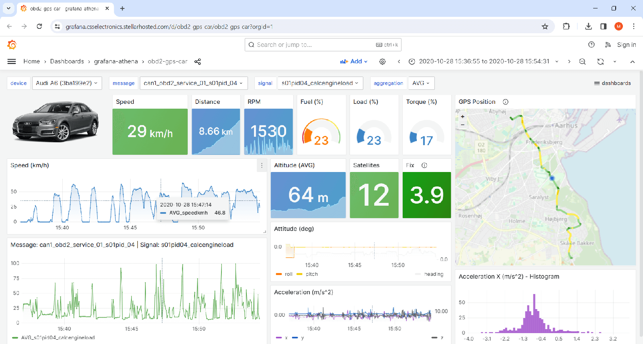This screenshot has width=643, height=344.
Task: Zoom out the time range
Action: click(x=582, y=61)
